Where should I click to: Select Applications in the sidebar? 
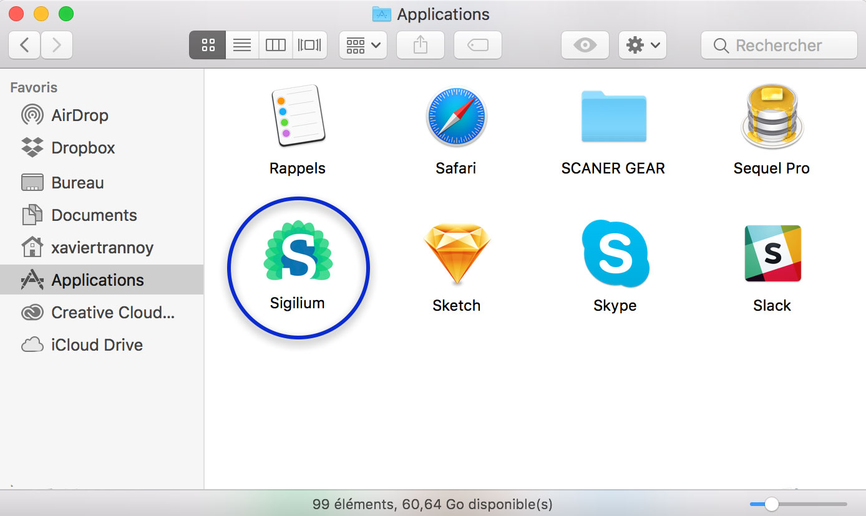(102, 280)
